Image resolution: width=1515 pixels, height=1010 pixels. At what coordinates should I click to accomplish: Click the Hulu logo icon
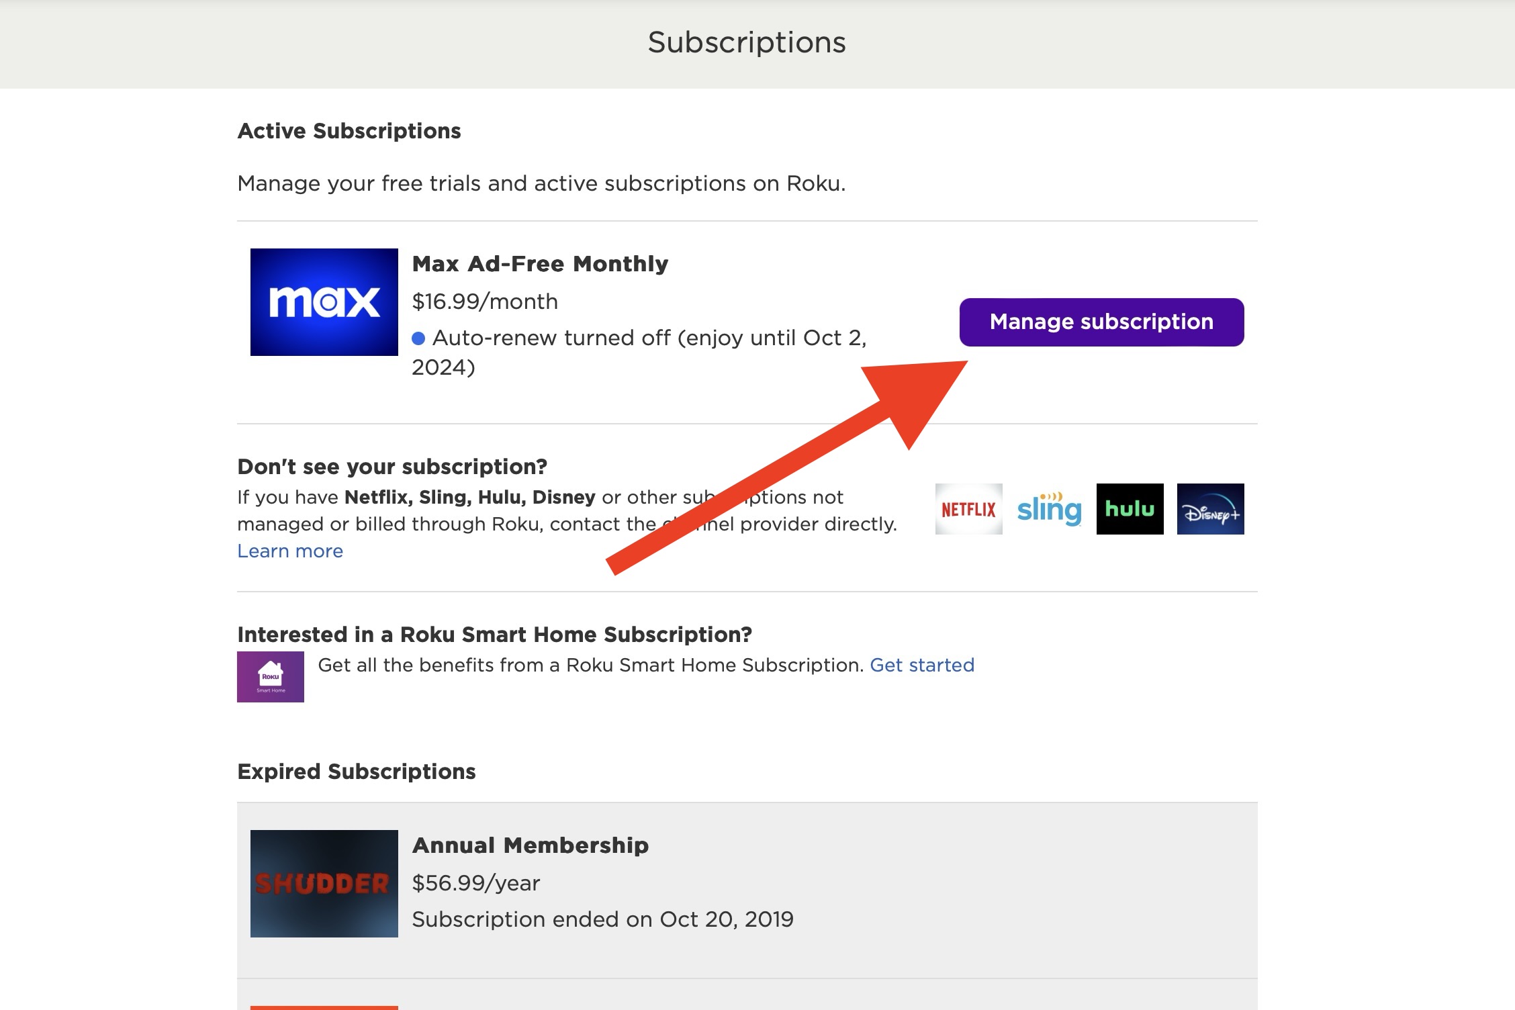[1130, 508]
